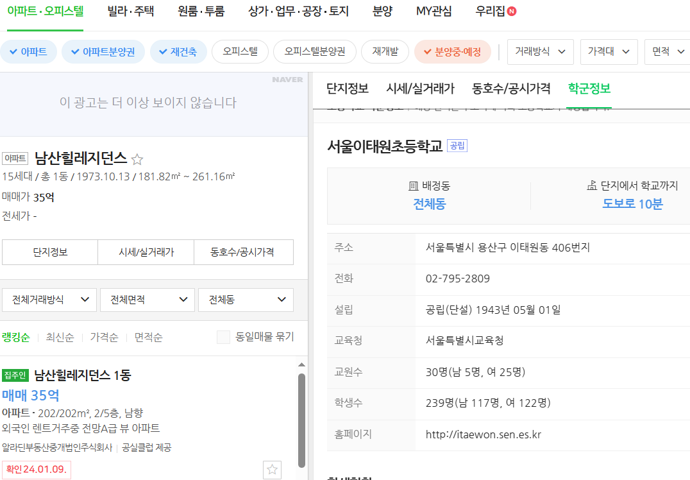
Task: Click 30명(남 5명, 여 25명) teacher count
Action: pos(475,372)
